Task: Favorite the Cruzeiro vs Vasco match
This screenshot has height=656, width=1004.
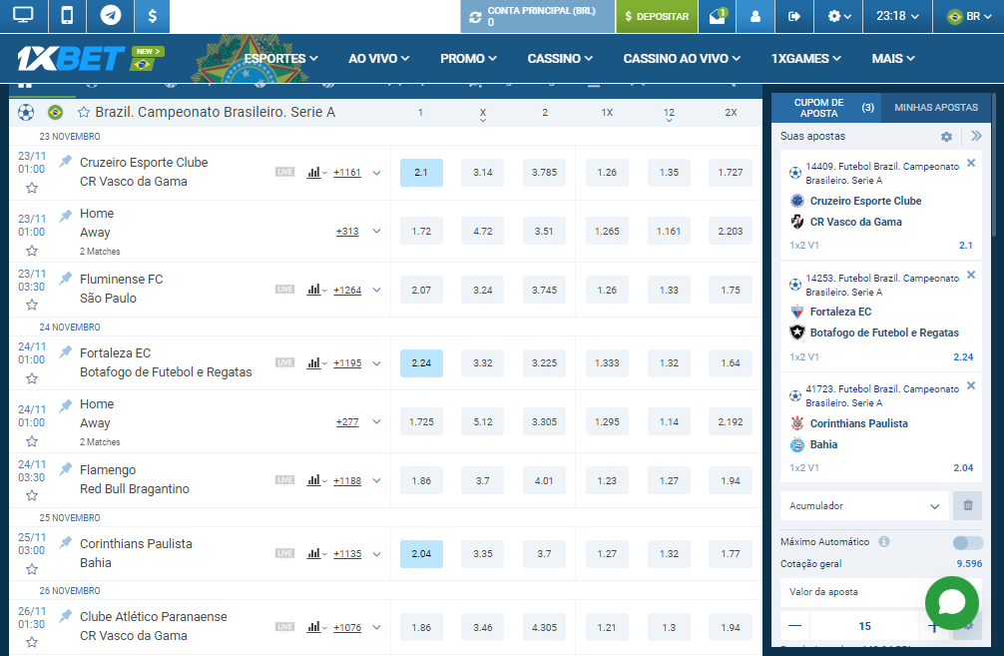Action: coord(32,188)
